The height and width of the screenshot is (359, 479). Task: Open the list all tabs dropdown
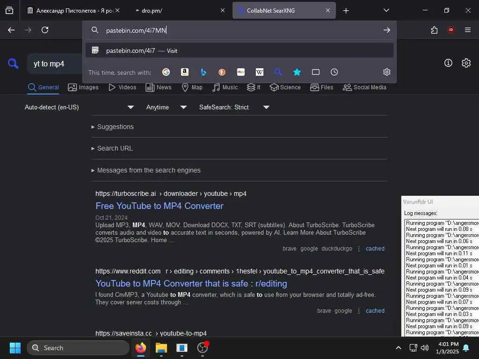click(386, 10)
